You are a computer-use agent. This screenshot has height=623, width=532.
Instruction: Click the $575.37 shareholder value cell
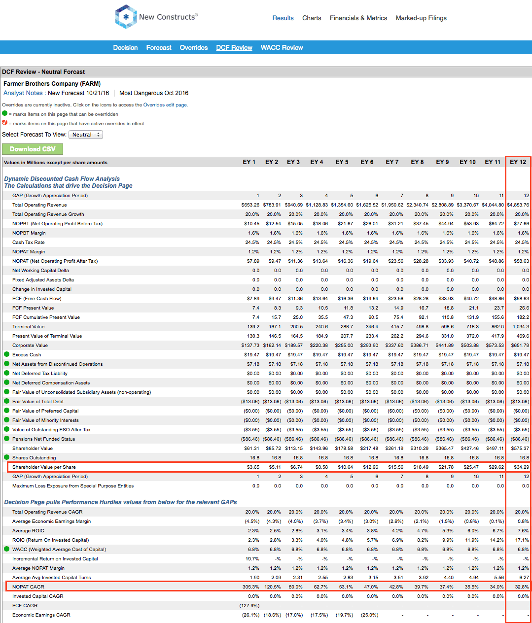pyautogui.click(x=520, y=449)
